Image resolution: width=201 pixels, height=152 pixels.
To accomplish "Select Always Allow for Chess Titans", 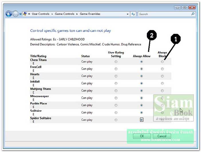I will [141, 62].
